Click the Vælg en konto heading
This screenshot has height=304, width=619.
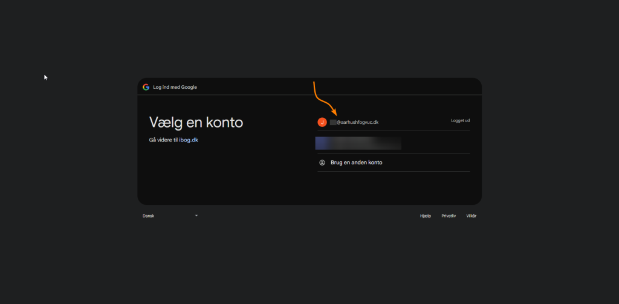pos(196,123)
